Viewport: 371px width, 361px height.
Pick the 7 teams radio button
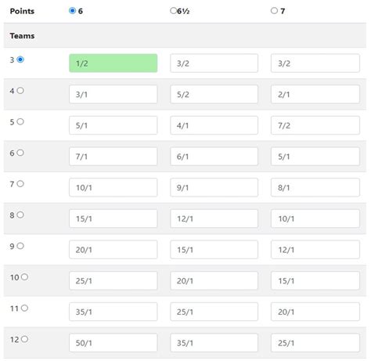click(20, 184)
